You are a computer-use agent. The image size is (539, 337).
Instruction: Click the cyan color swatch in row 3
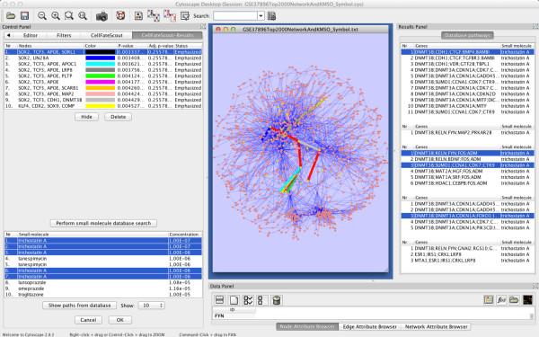coord(100,64)
